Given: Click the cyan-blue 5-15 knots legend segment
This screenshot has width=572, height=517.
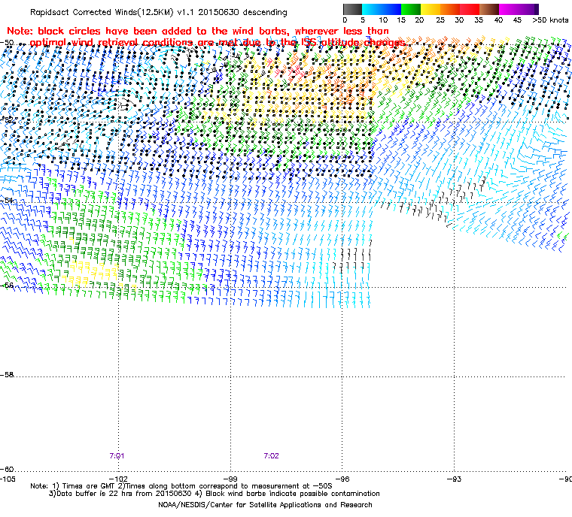Looking at the screenshot, I should [382, 9].
